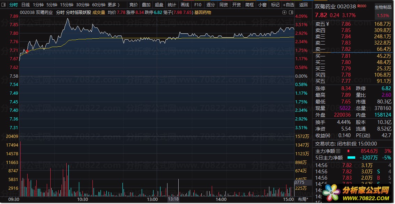Click the 外盘 value 220036
Viewport: 395px width, 204px height.
click(342, 115)
